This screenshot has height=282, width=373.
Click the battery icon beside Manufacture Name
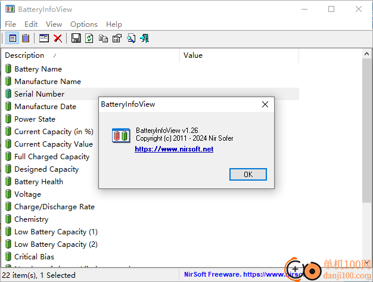coord(8,81)
